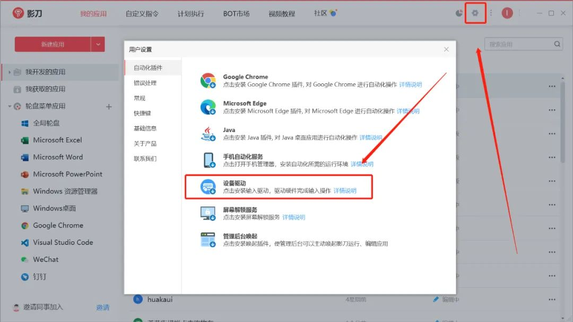Install the Google Chrome plugin icon
573x322 pixels.
208,81
